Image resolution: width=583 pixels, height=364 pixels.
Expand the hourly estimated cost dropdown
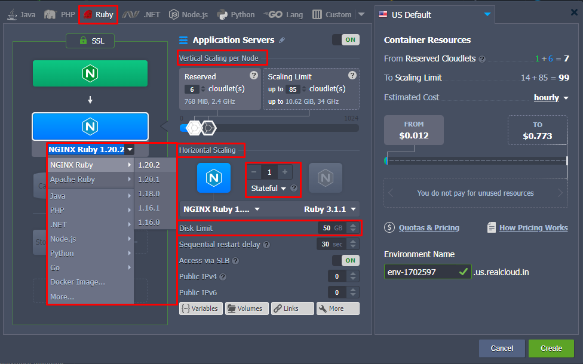click(551, 97)
